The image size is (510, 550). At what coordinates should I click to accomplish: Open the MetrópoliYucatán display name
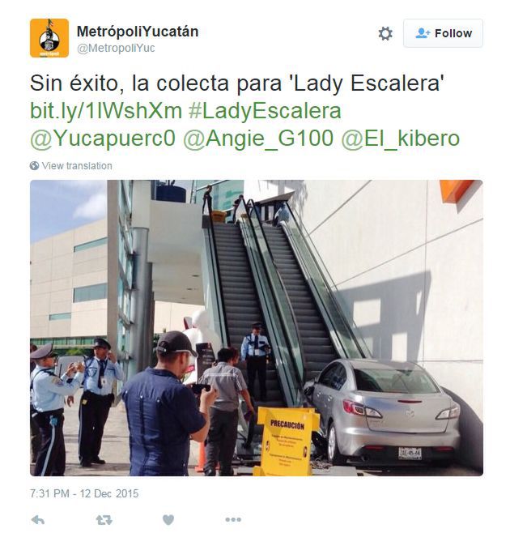click(138, 32)
